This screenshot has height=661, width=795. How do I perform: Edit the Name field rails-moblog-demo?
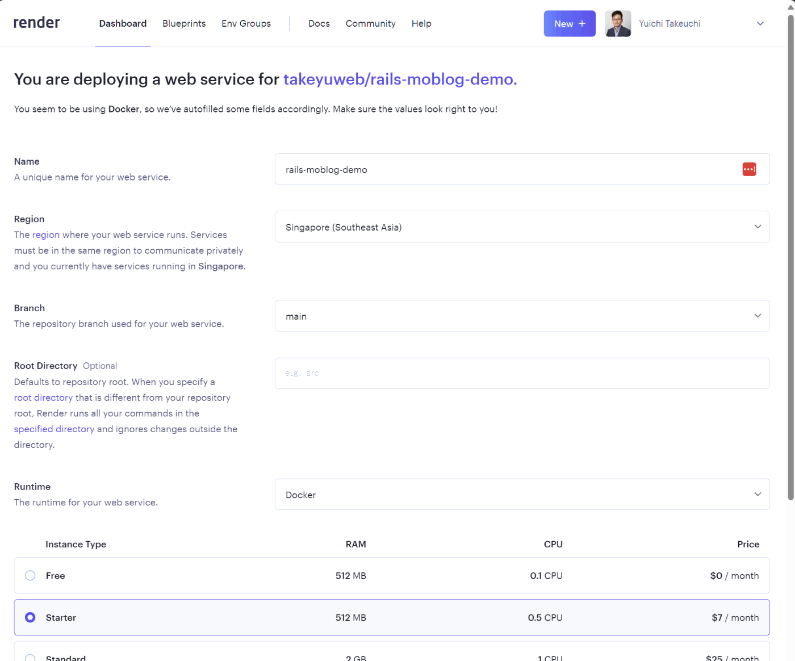[522, 169]
